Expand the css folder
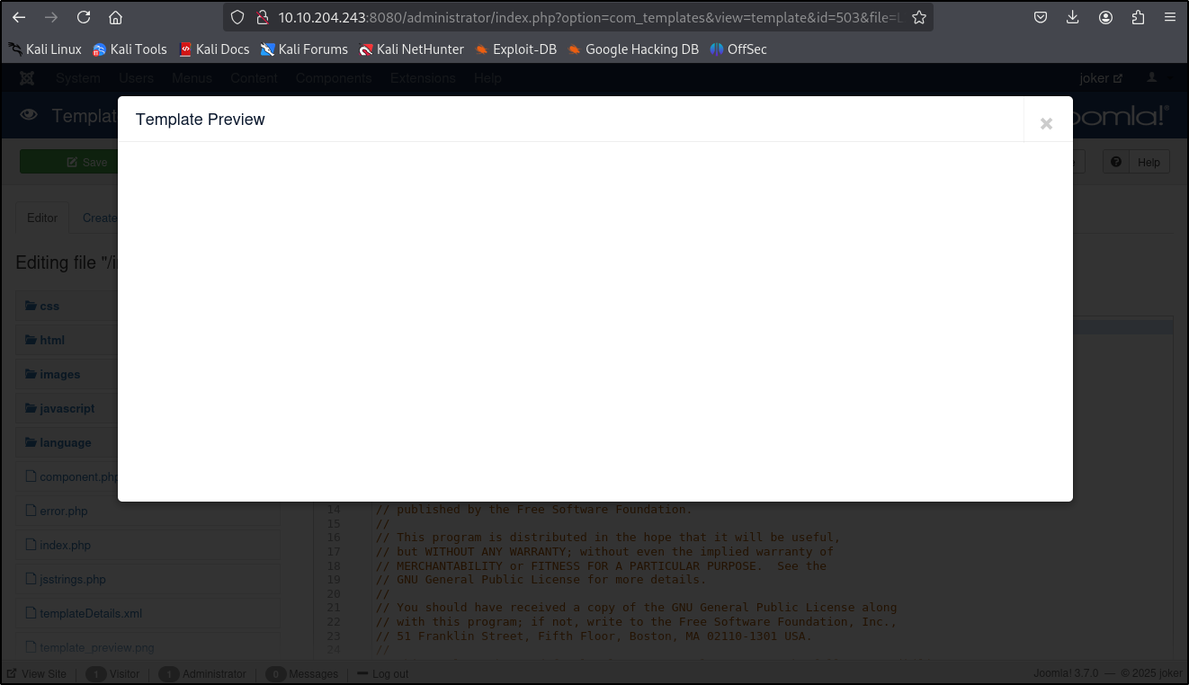 [49, 306]
